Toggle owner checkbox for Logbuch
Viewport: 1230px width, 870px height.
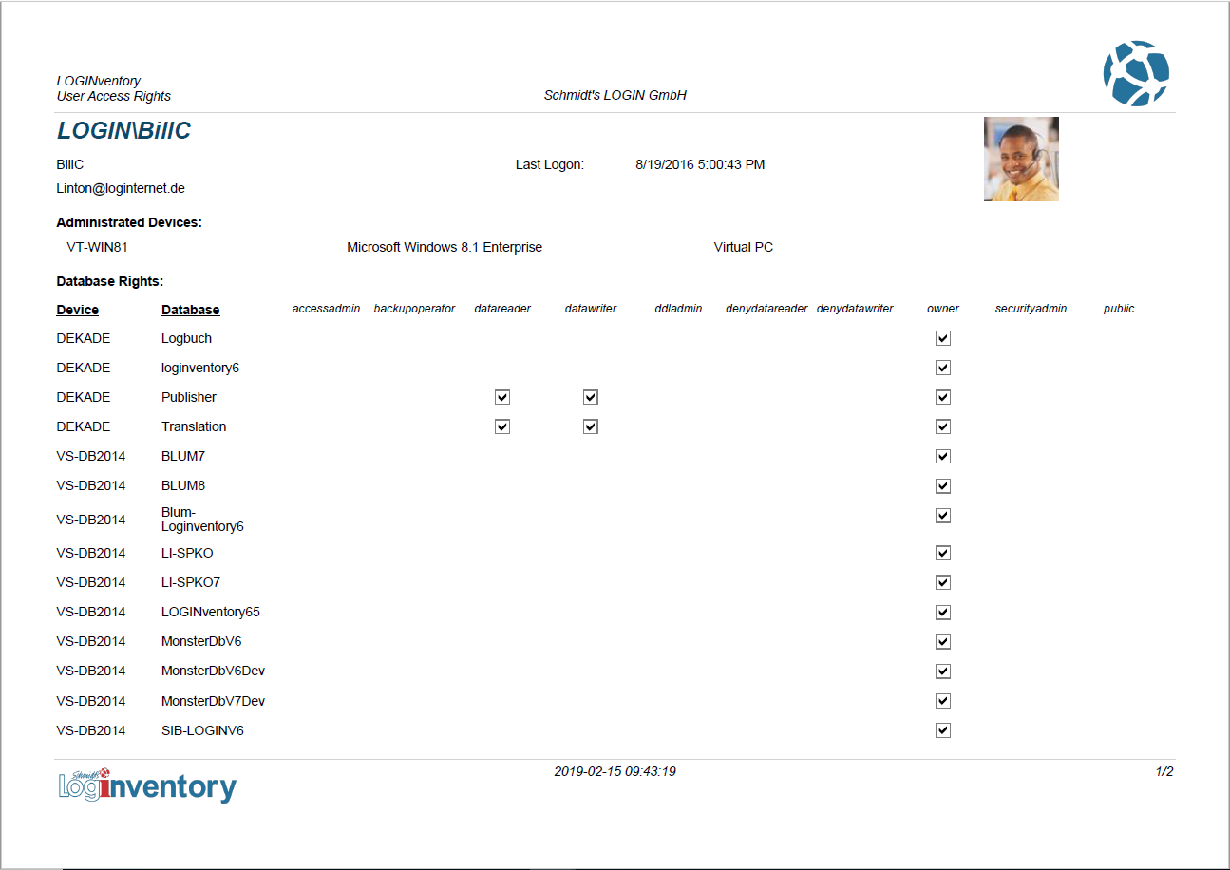click(x=943, y=338)
